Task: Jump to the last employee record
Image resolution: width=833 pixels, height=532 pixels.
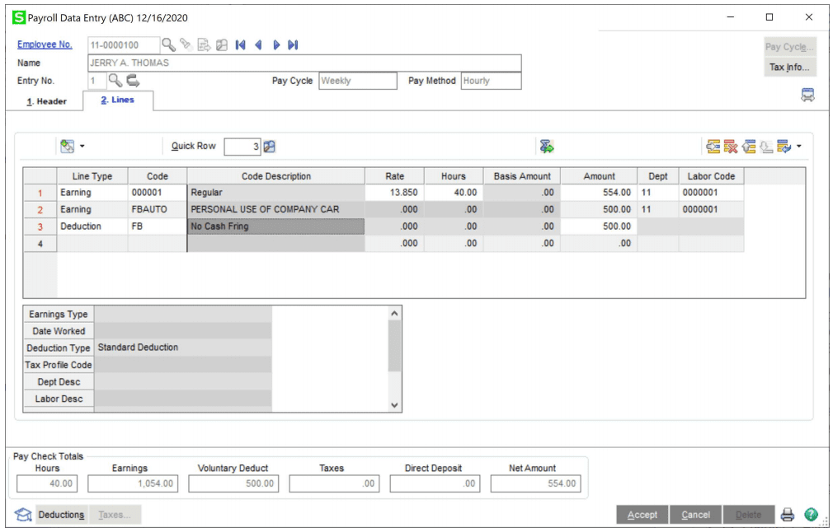Action: coord(293,45)
